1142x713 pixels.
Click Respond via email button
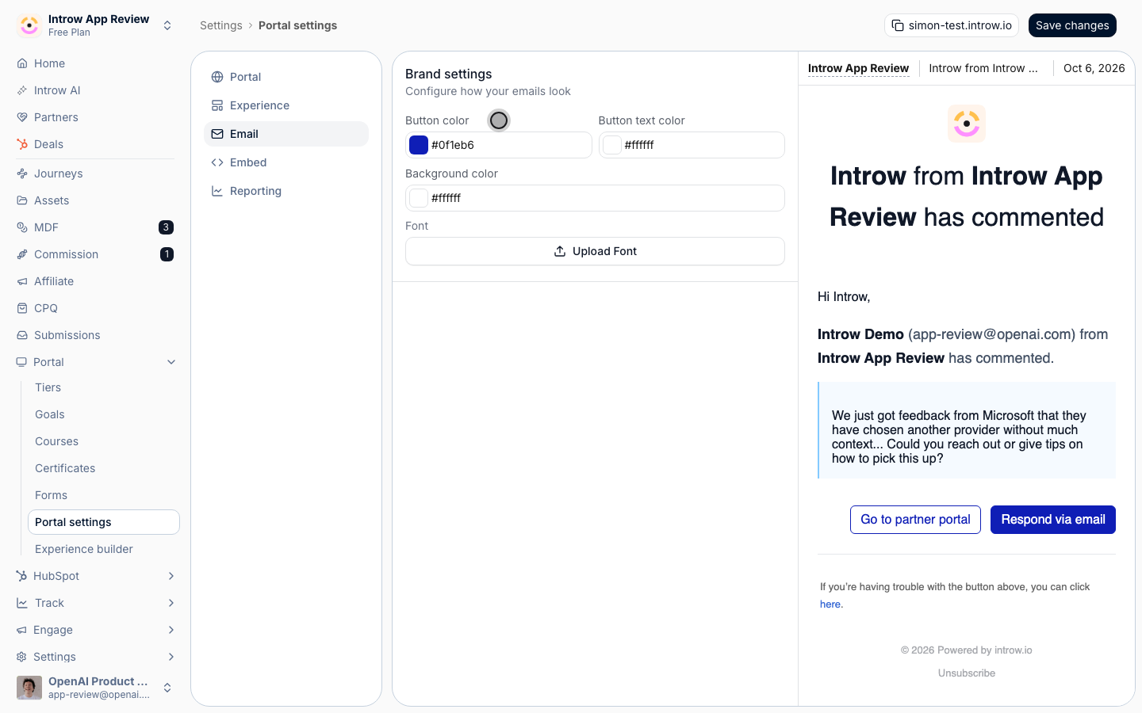(x=1053, y=520)
